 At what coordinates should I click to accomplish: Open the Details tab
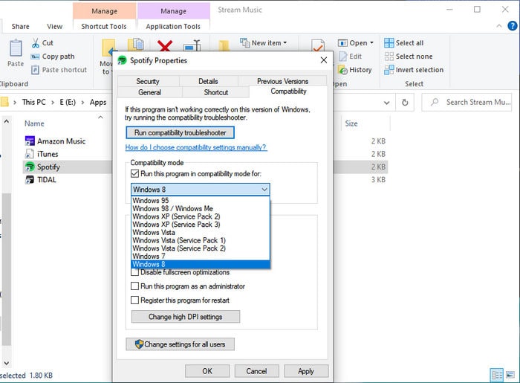click(x=208, y=81)
